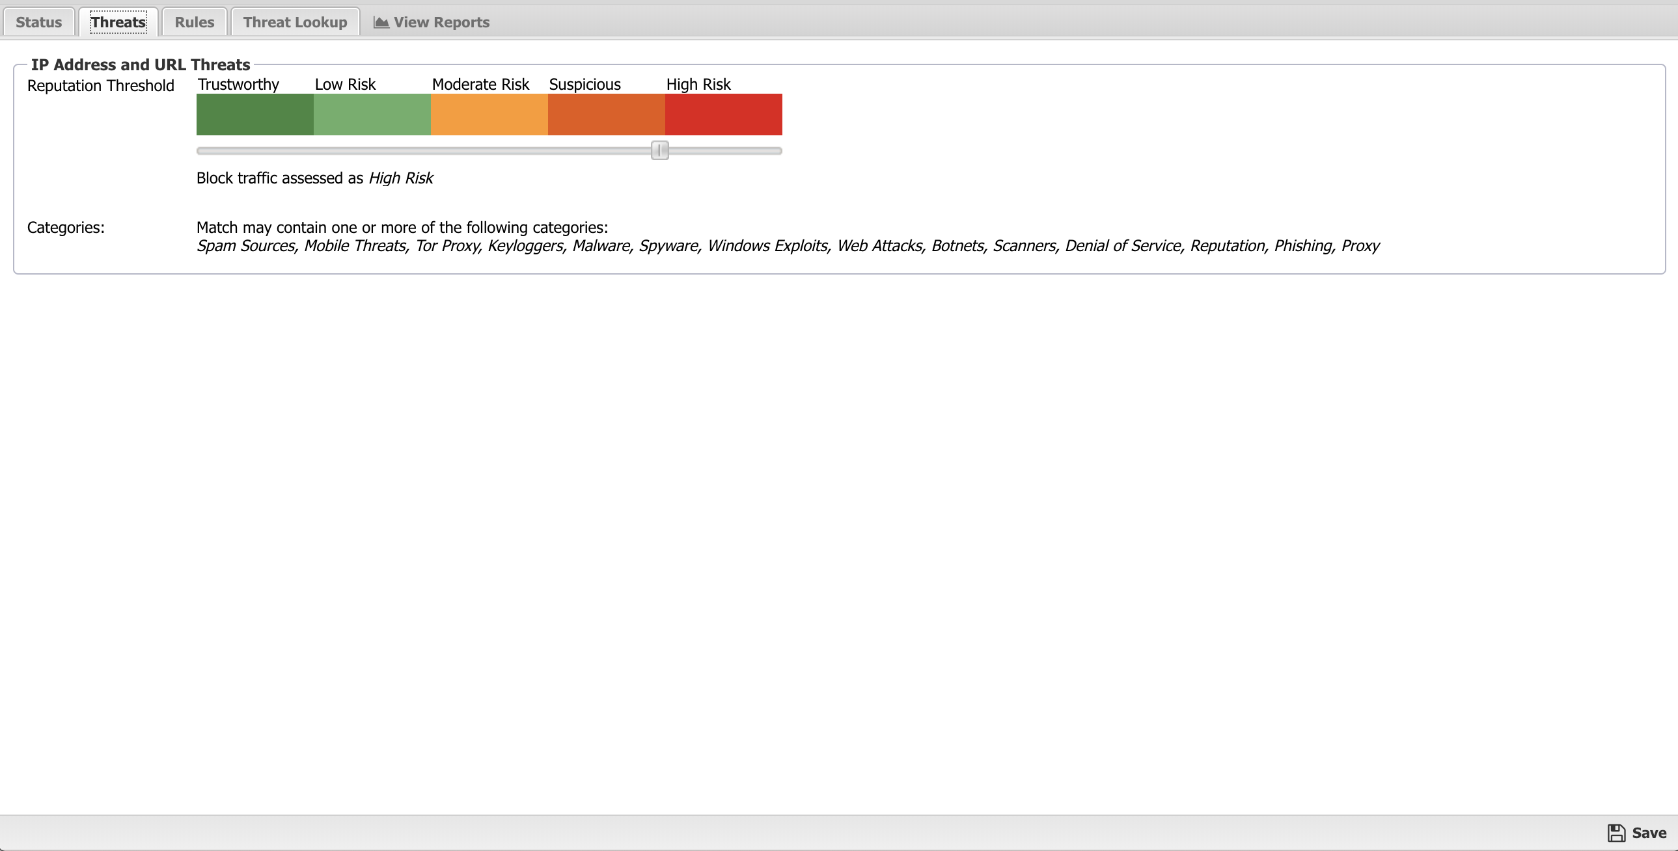This screenshot has width=1678, height=851.
Task: Open the Rules tab
Action: pos(194,22)
